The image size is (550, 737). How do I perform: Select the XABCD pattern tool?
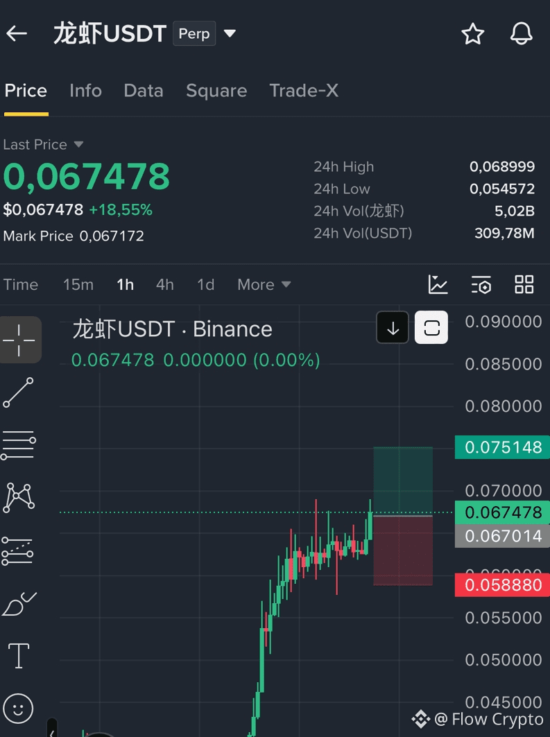tap(18, 497)
